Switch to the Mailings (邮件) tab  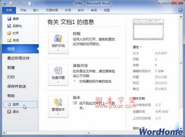click(x=81, y=10)
